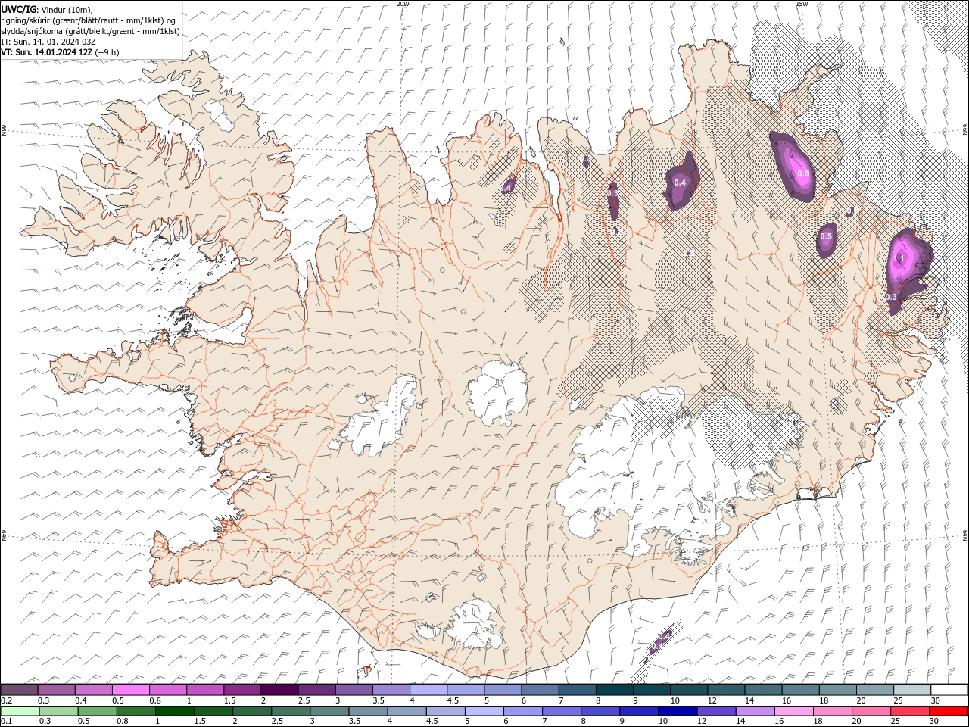The image size is (969, 727).
Task: Pick the darkest green swatch at 1 in bottom legend row
Action: tap(174, 711)
